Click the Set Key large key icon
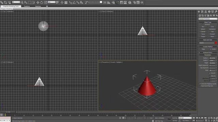This screenshot has width=218, height=122. (x=169, y=119)
